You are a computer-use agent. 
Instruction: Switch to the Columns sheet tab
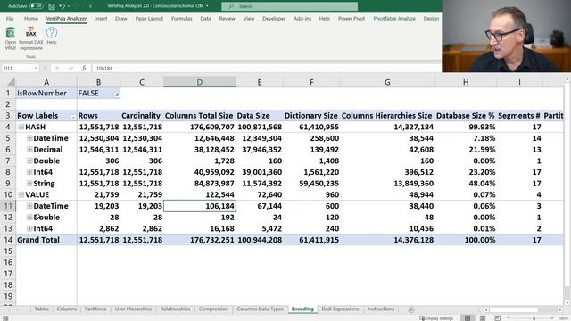coord(67,309)
